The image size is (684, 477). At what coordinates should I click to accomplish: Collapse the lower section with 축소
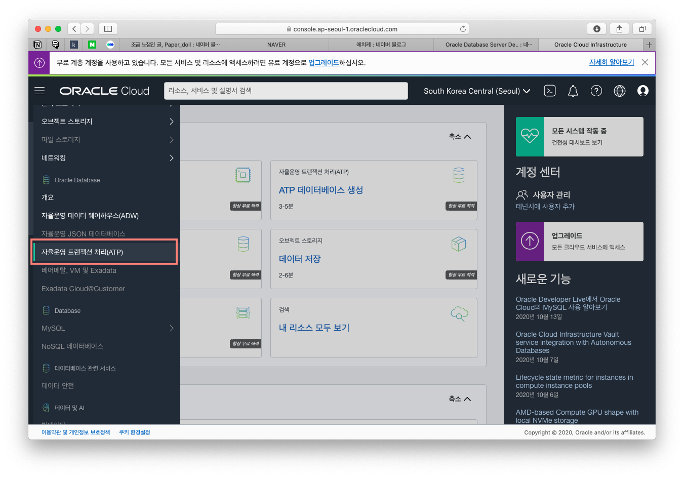460,399
